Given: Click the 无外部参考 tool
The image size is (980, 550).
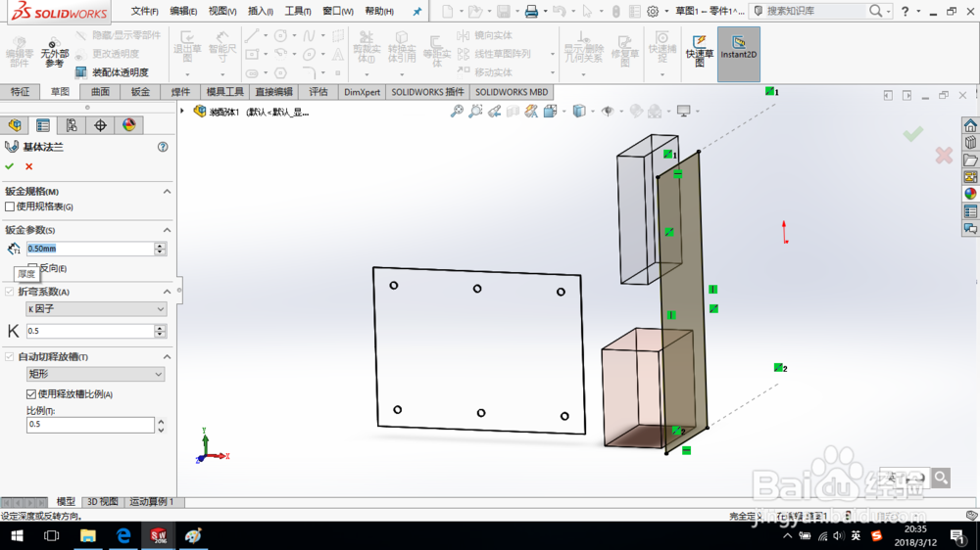Looking at the screenshot, I should (x=54, y=53).
